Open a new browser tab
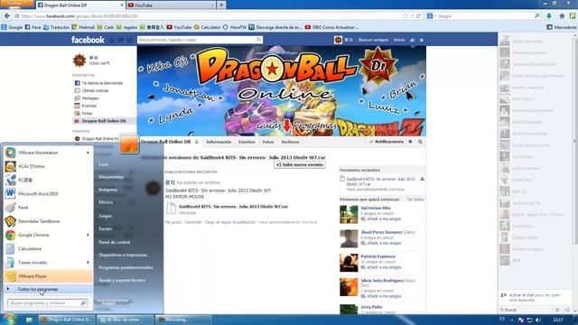 point(221,5)
